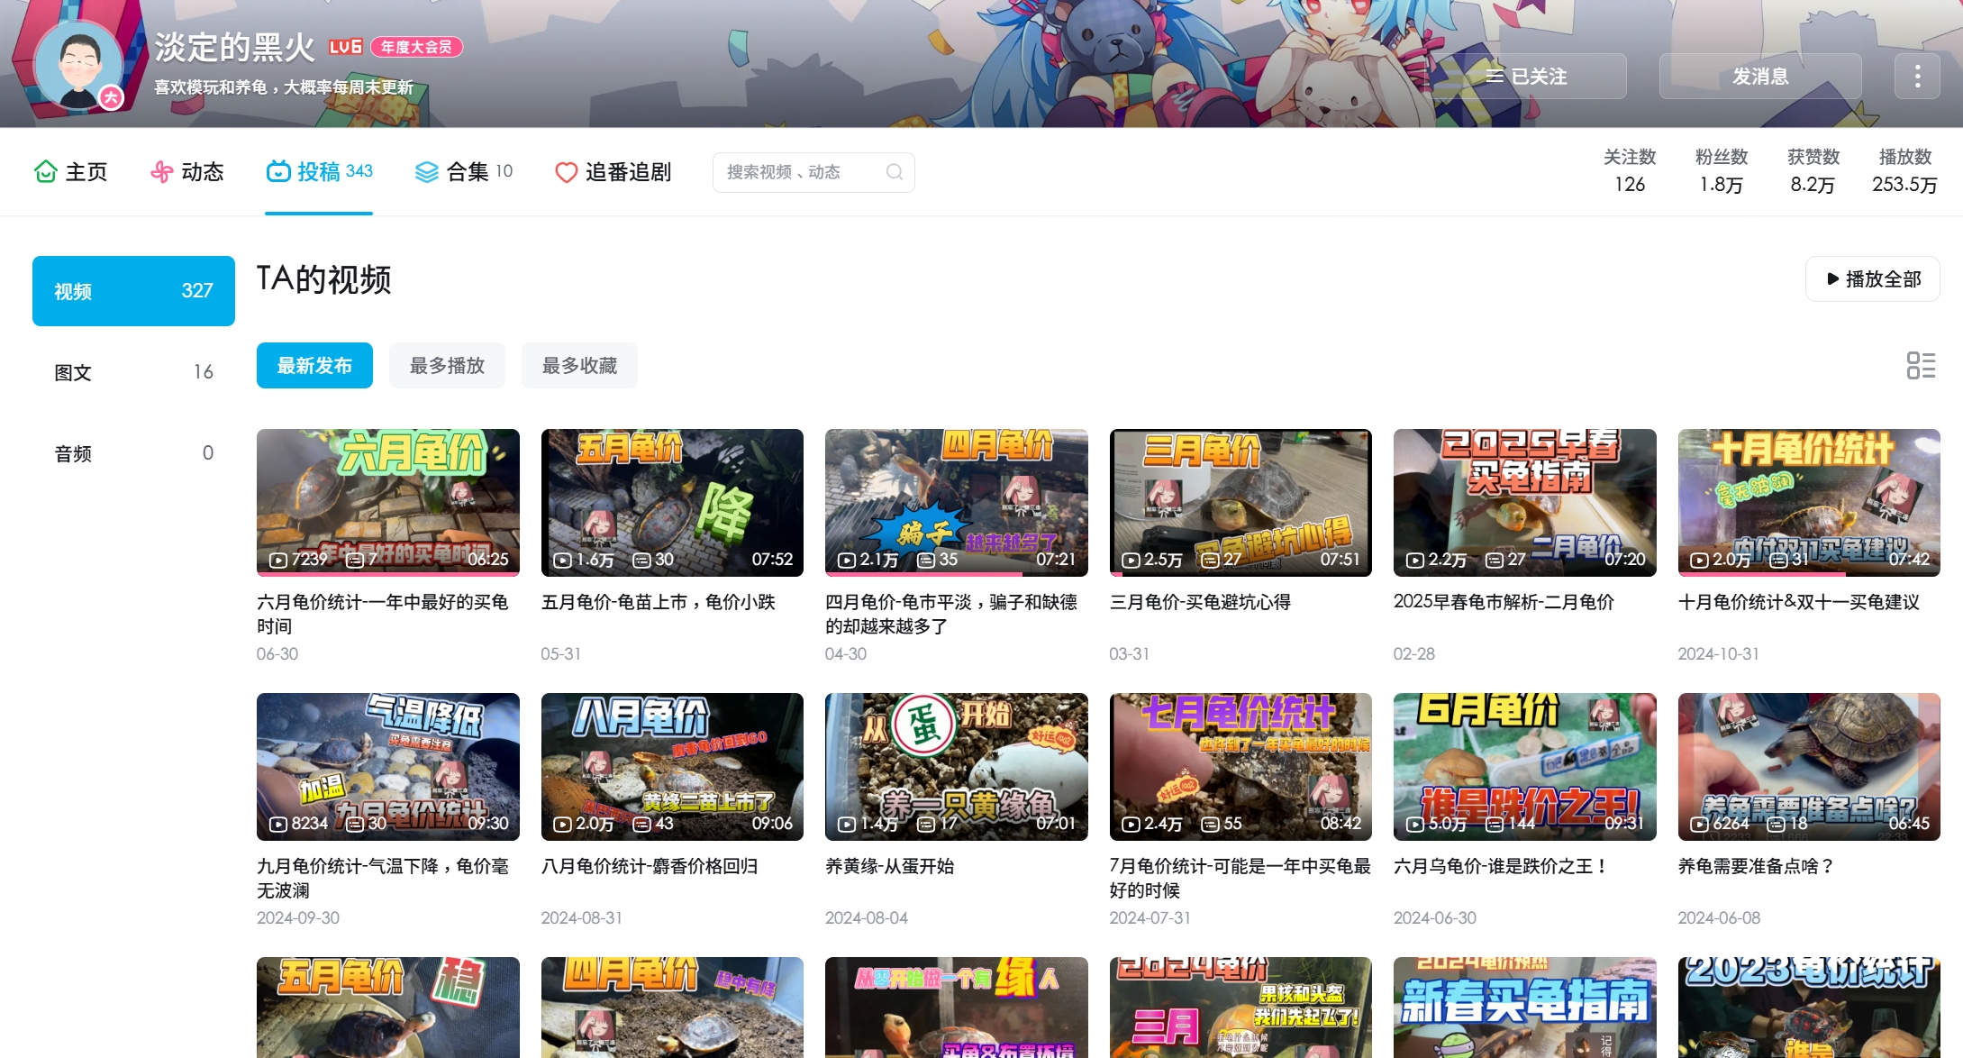The height and width of the screenshot is (1058, 1963).
Task: Select 图文 category in sidebar
Action: (x=133, y=372)
